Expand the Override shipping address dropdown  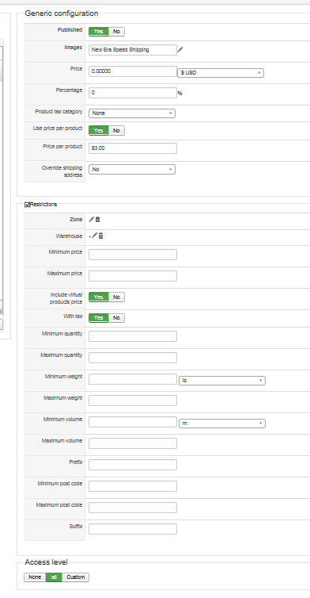pyautogui.click(x=132, y=170)
